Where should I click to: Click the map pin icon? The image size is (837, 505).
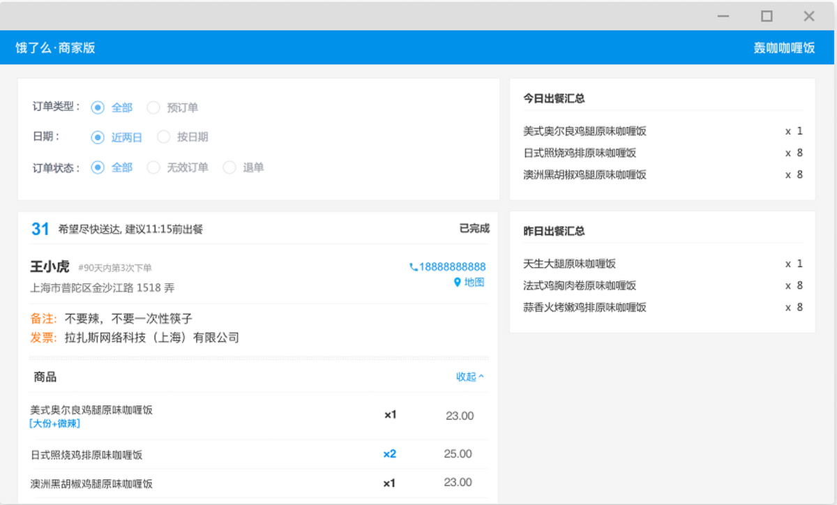point(458,282)
